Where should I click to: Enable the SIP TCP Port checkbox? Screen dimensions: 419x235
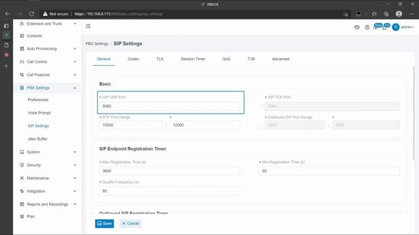click(x=261, y=106)
